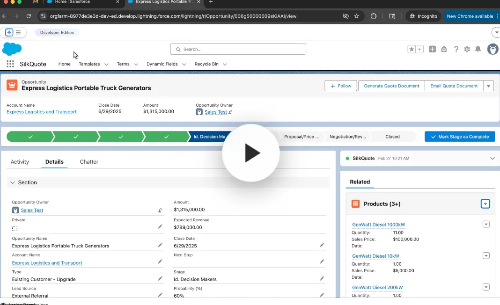Click the Setup gear icon
This screenshot has width=500, height=305.
(467, 49)
